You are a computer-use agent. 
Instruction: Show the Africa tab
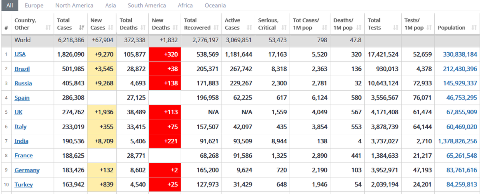(185, 6)
